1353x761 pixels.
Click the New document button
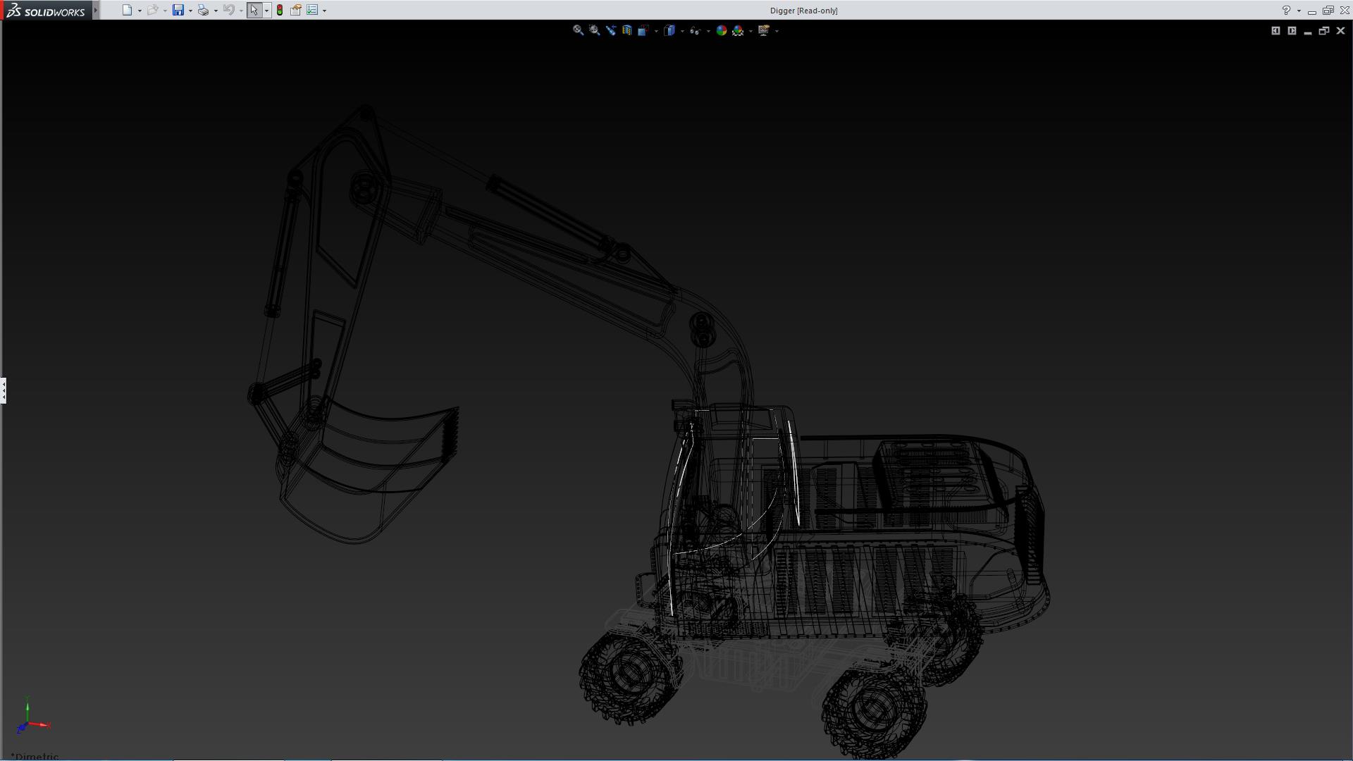pyautogui.click(x=127, y=10)
